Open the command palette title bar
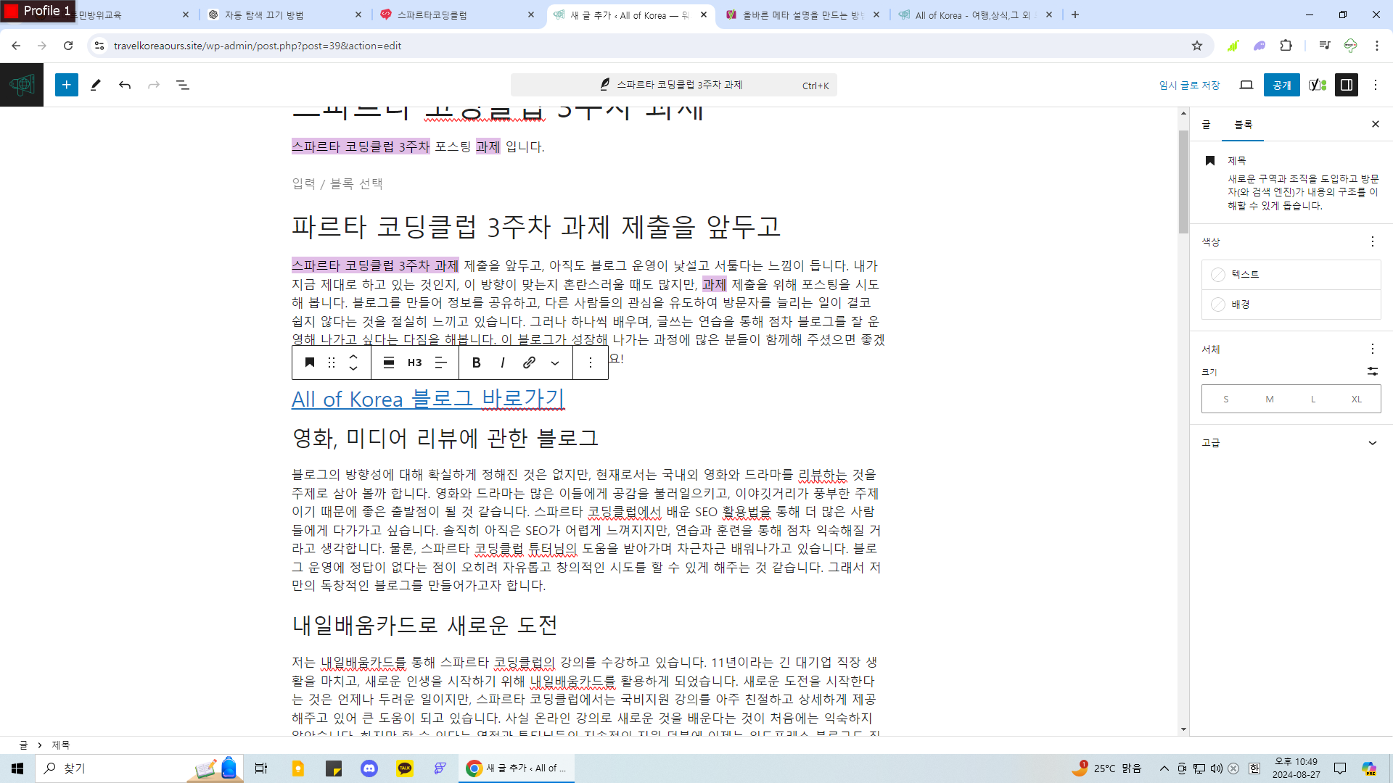1393x783 pixels. coord(674,85)
